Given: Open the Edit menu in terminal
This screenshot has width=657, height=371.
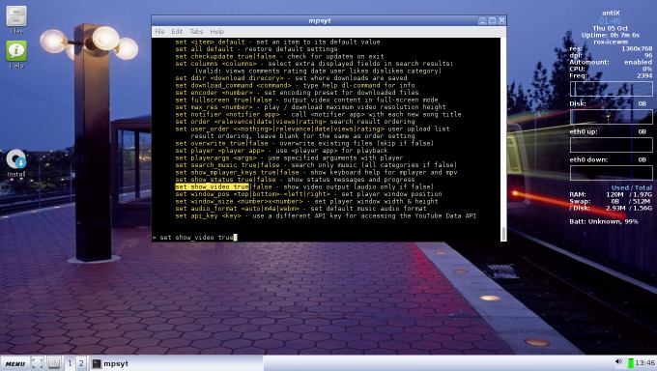Looking at the screenshot, I should (177, 32).
